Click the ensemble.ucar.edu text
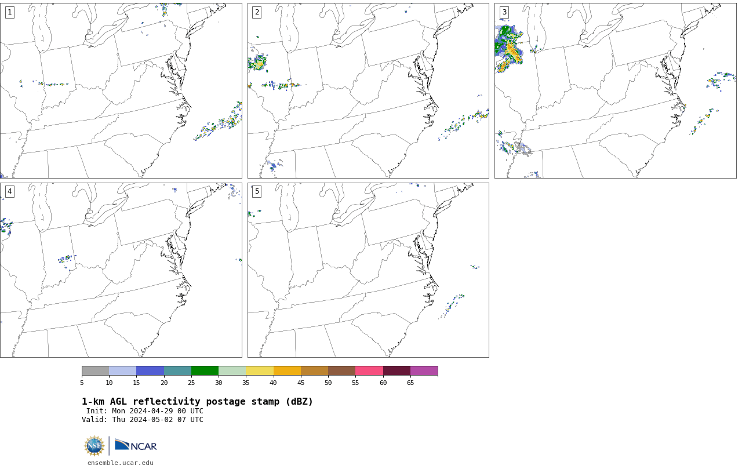742x469 pixels. [120, 463]
